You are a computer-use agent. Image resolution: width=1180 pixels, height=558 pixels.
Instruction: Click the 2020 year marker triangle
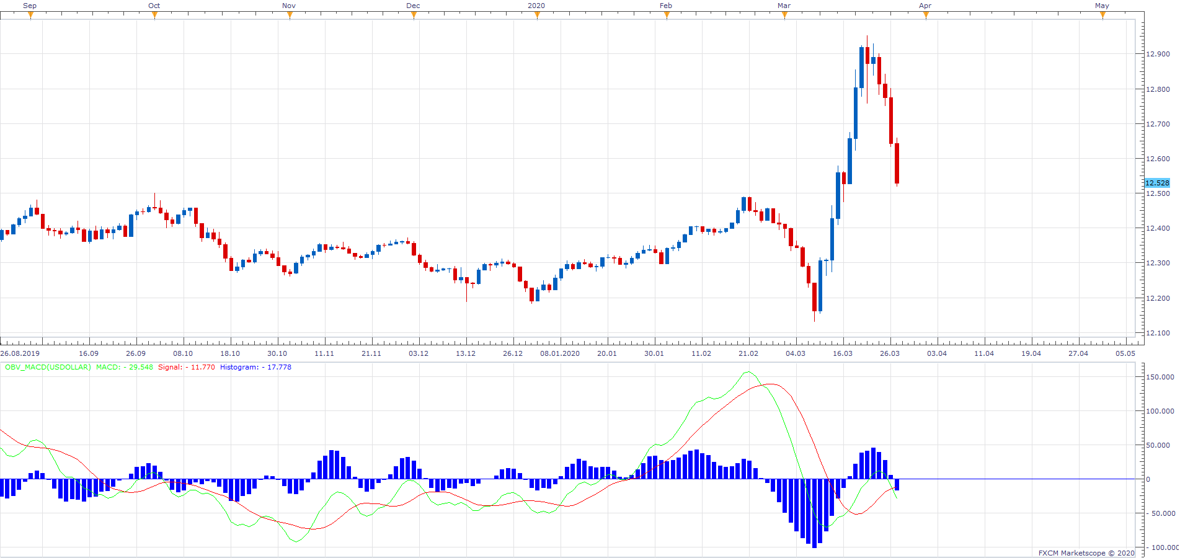coord(537,15)
